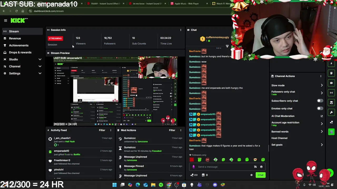Click the browser reload button
This screenshot has width=337, height=189.
point(16,11)
